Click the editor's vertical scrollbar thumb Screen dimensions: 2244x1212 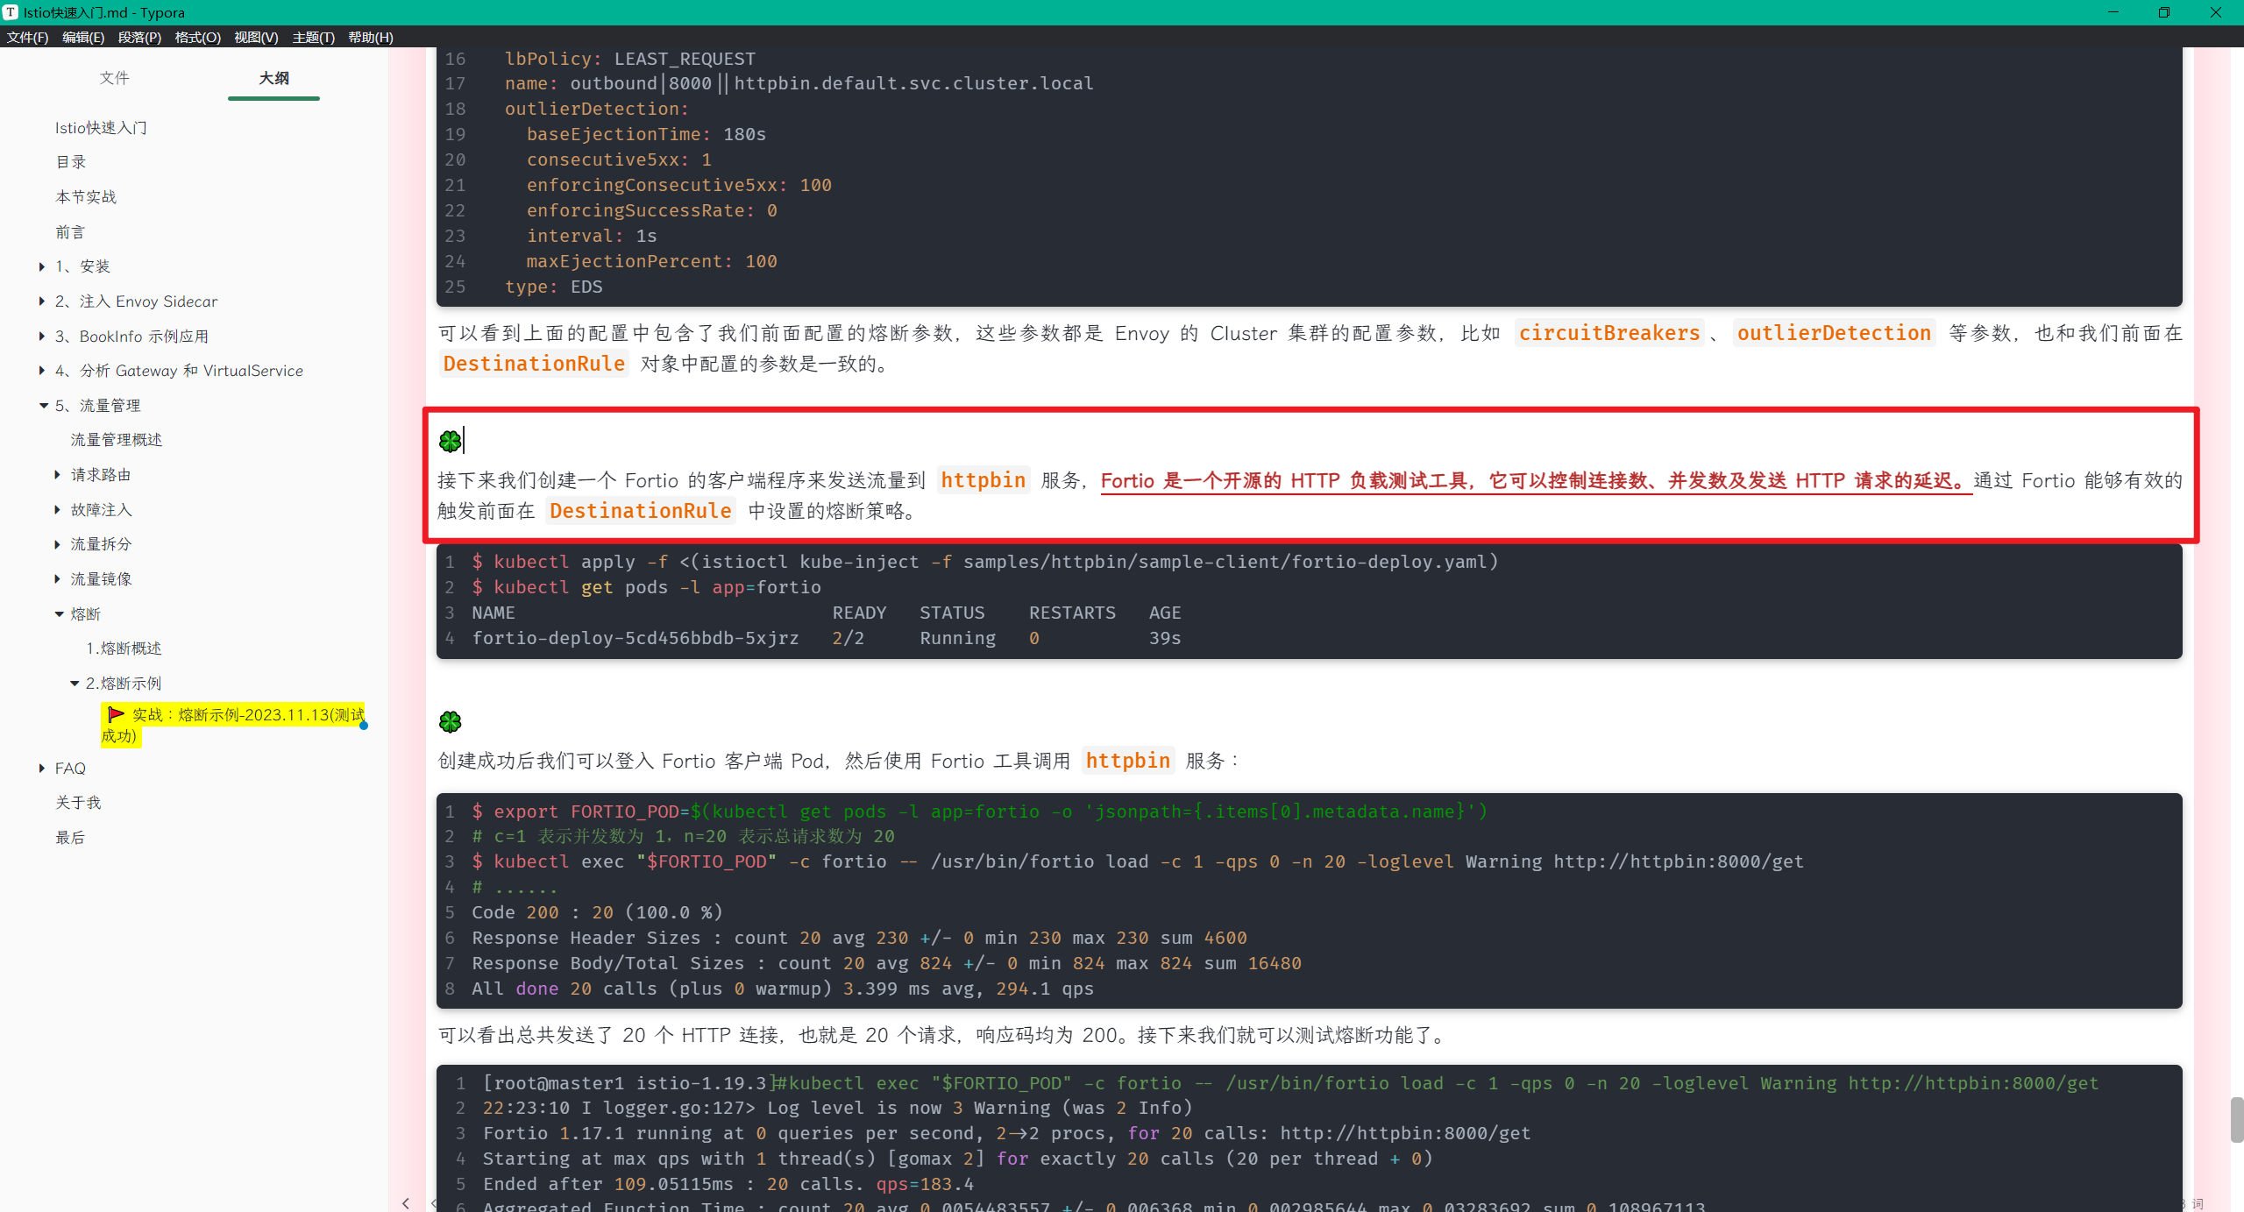tap(2236, 1119)
